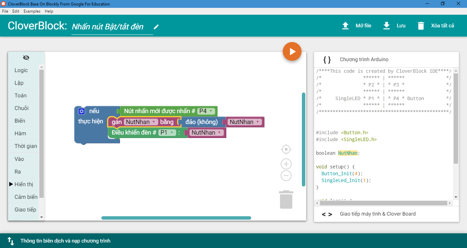Open the P4 pin dropdown
This screenshot has width=467, height=248.
coord(206,111)
